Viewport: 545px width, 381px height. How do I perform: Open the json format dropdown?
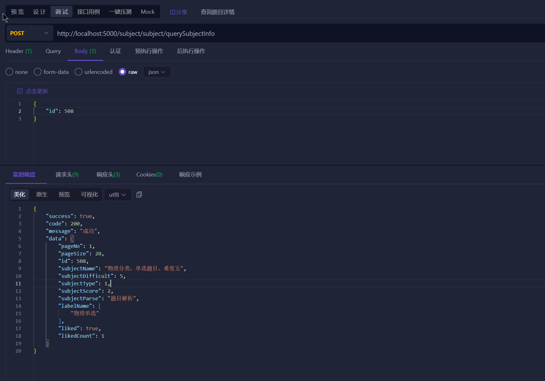[x=157, y=72]
